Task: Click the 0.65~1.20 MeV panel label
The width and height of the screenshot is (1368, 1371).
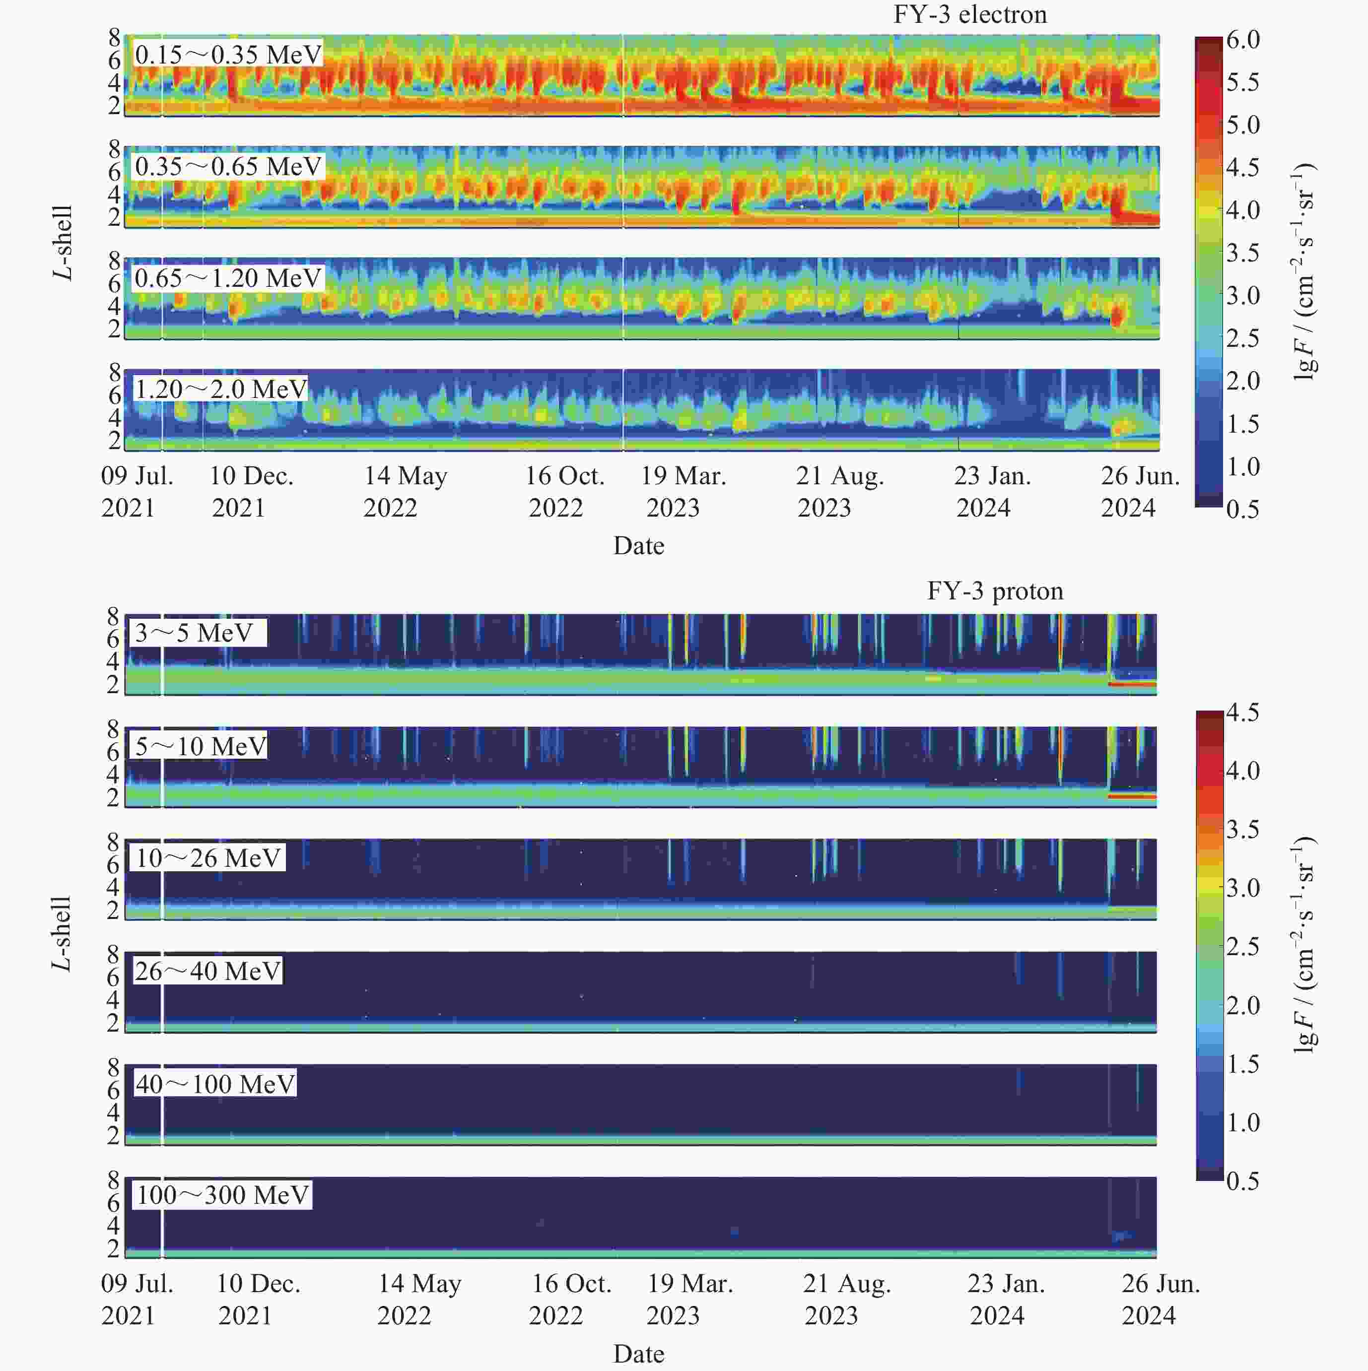Action: click(227, 278)
